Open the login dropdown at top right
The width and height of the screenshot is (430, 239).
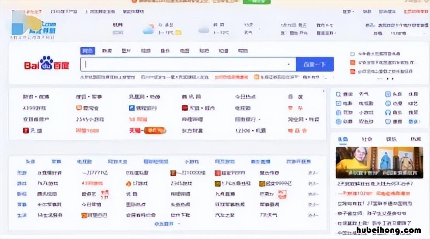(x=348, y=12)
